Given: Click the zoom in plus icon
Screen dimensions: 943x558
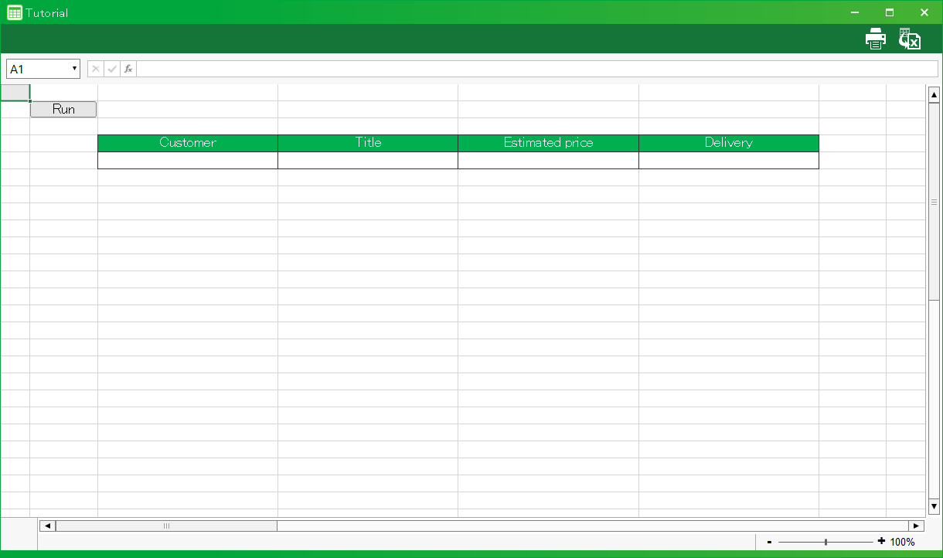Looking at the screenshot, I should [881, 542].
